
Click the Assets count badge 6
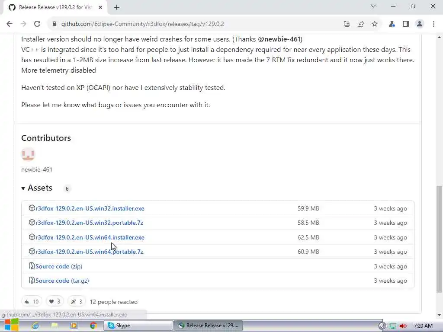[x=67, y=188]
